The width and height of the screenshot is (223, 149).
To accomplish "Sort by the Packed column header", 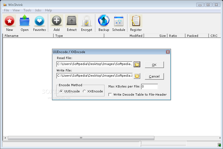I will 197,36.
